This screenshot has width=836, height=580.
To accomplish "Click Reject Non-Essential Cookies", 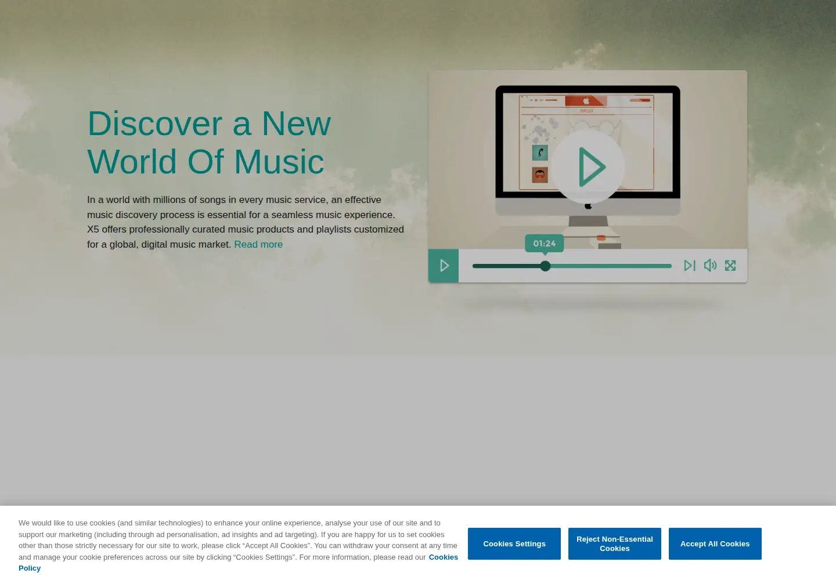I will [x=615, y=544].
